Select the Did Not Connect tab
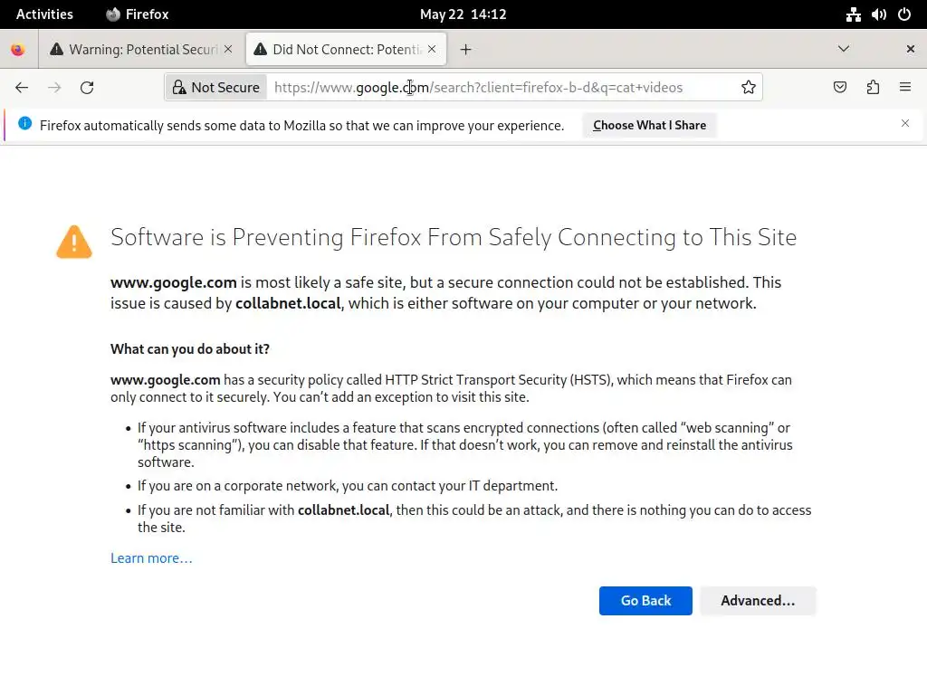 click(339, 50)
